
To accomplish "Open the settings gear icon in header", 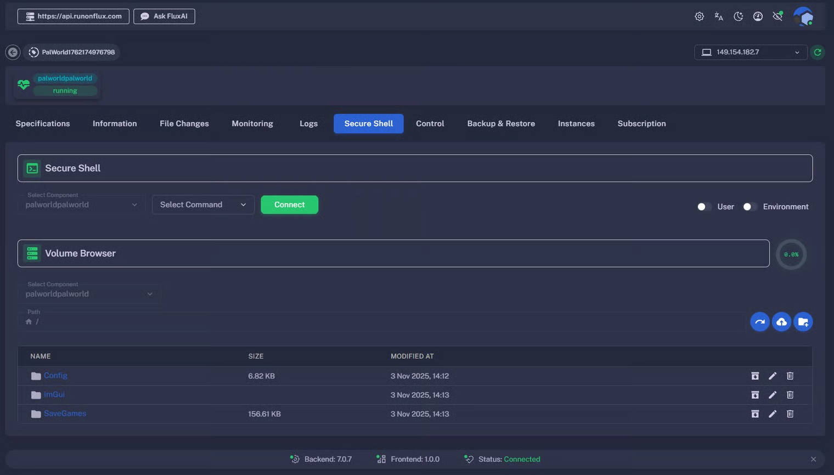I will (x=699, y=16).
